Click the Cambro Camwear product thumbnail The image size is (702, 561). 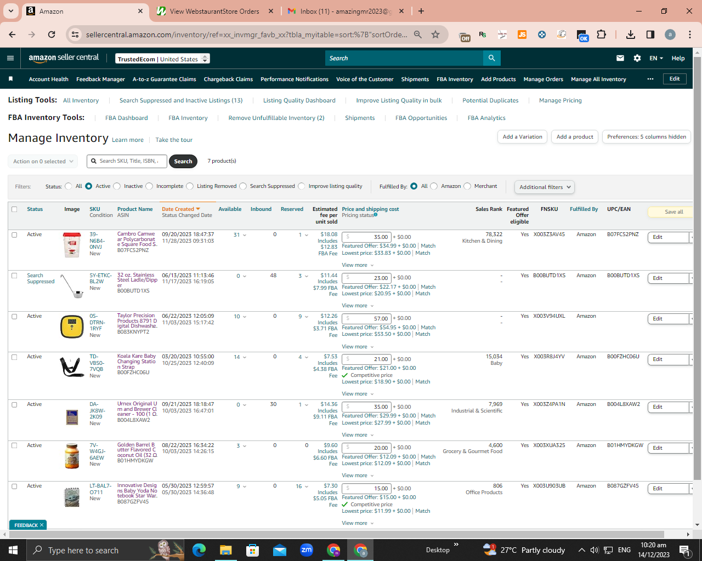click(72, 245)
